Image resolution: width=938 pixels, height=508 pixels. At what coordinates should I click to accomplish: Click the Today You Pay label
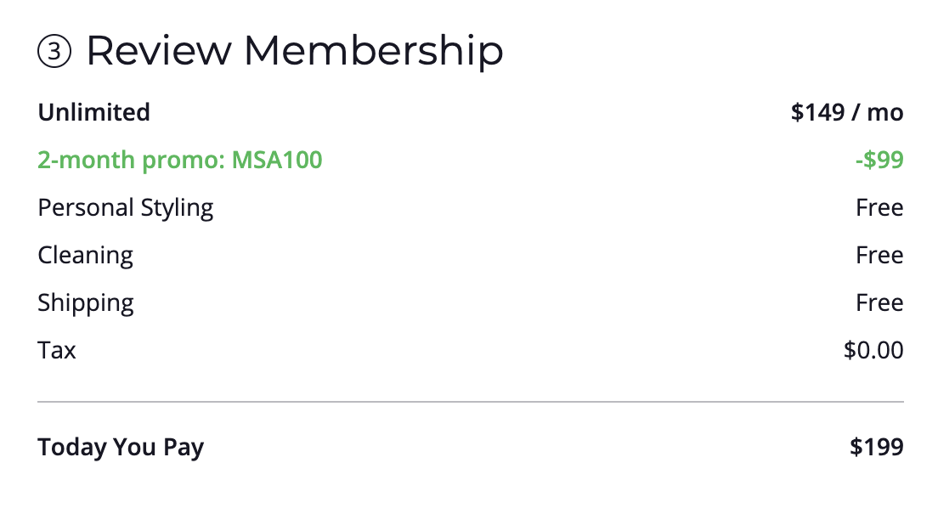click(121, 447)
